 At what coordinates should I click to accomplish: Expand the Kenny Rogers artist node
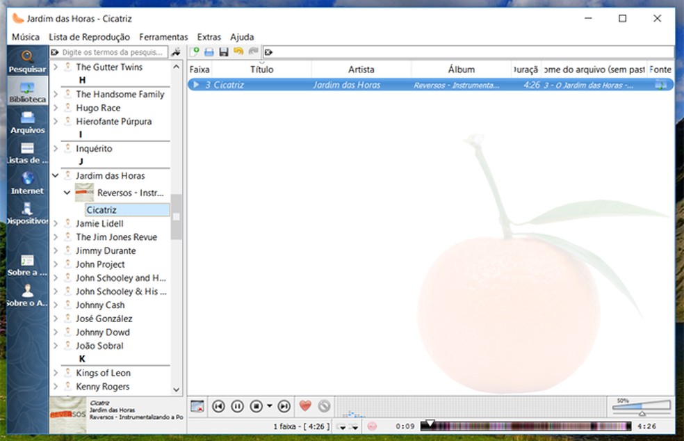tap(56, 386)
